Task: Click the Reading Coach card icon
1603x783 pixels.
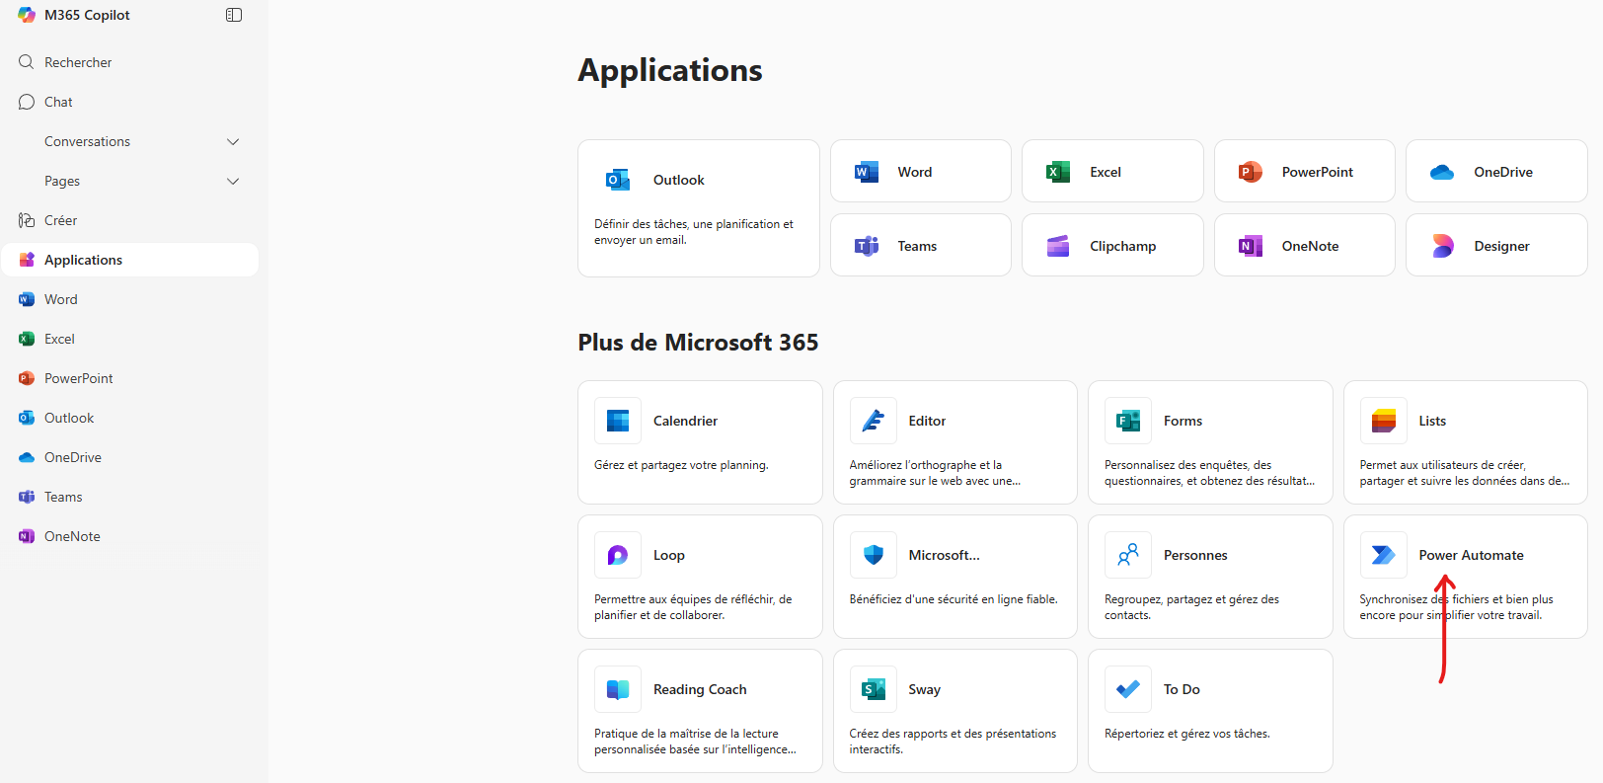Action: (x=618, y=689)
